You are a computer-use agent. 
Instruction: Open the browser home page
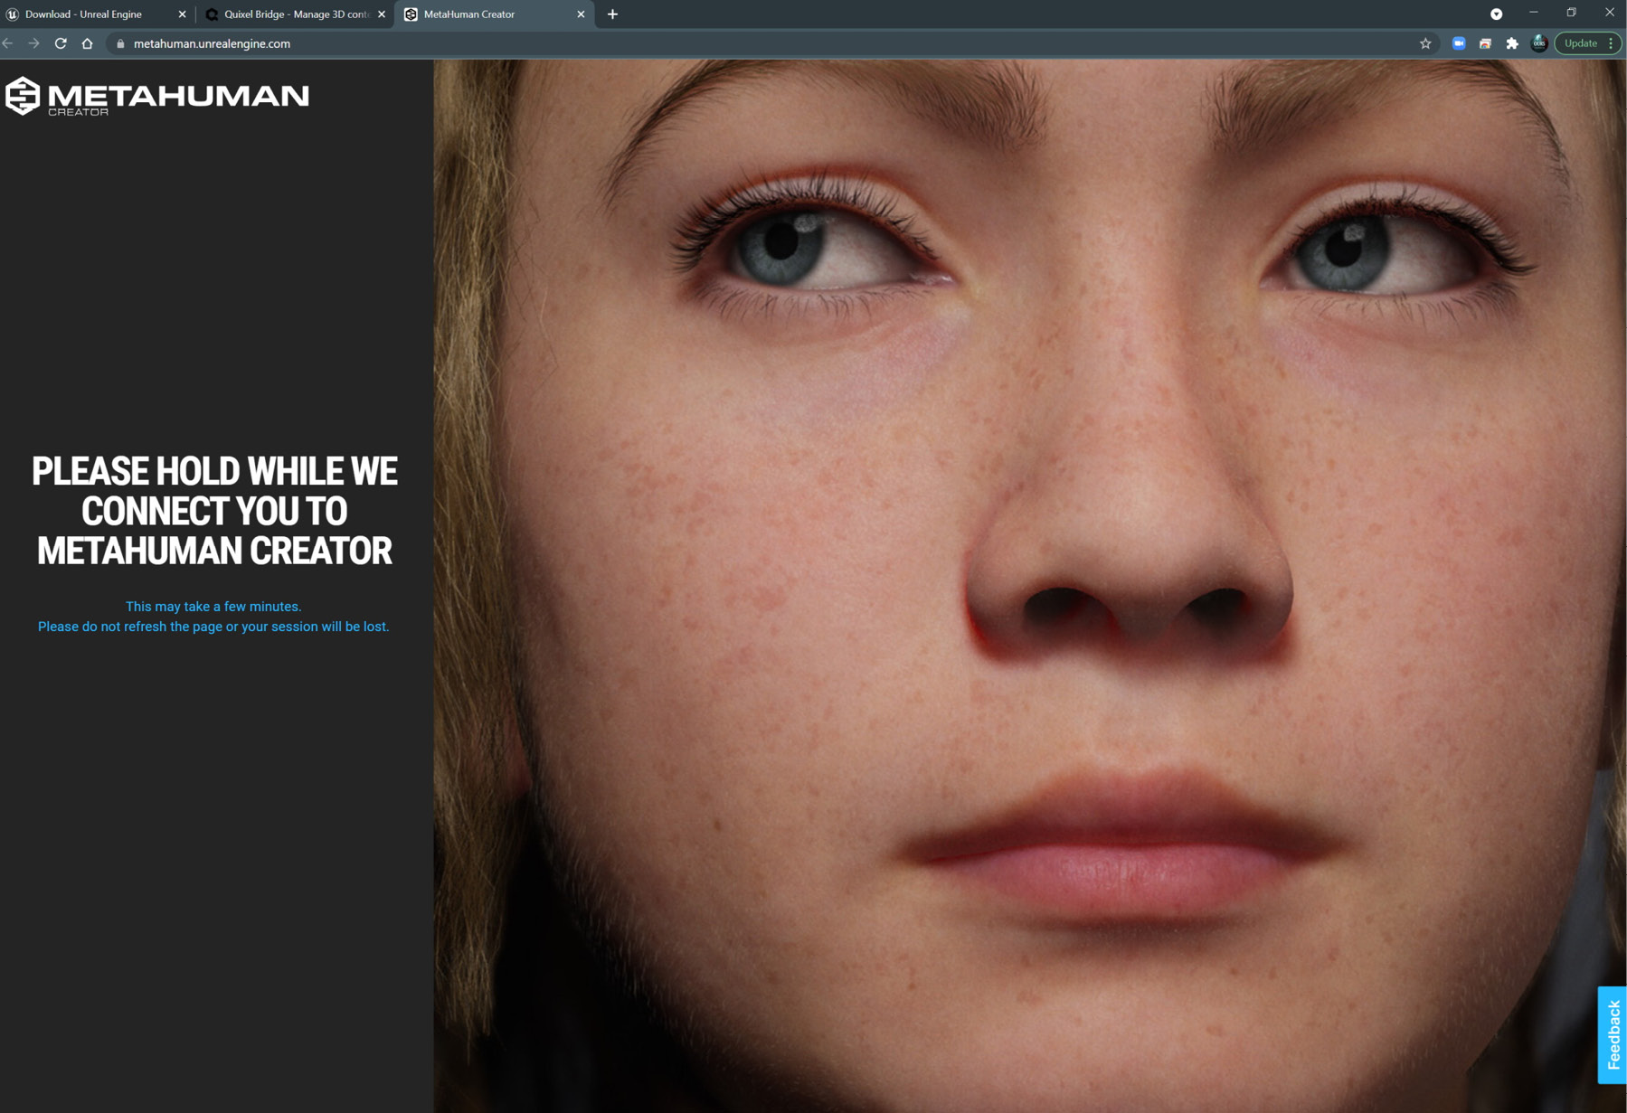pos(87,43)
